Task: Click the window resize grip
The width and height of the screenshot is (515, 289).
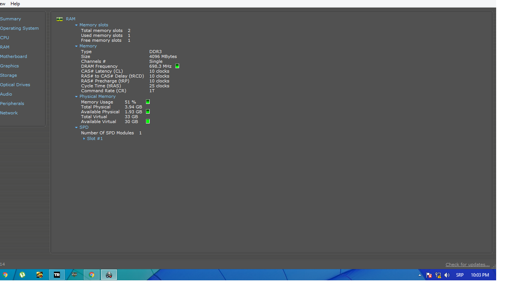Action: click(x=494, y=266)
